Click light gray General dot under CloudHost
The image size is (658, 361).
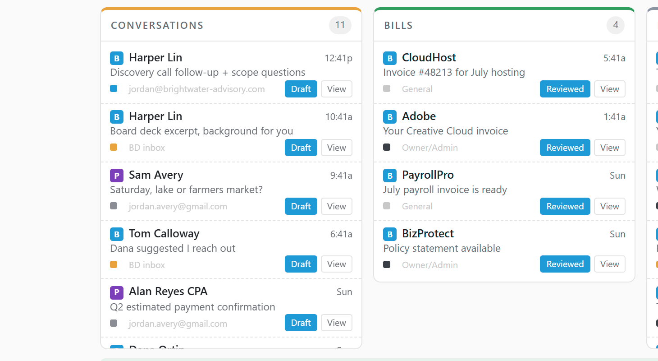387,88
